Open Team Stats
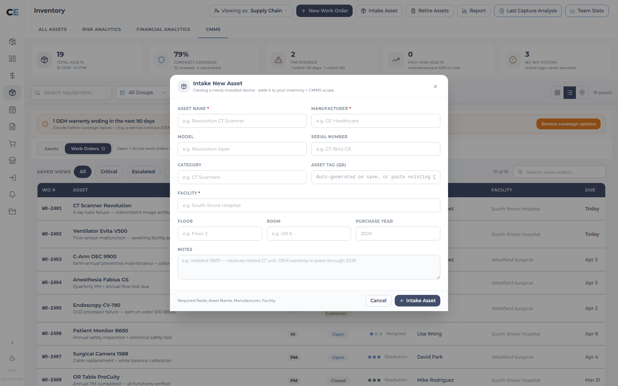 click(x=587, y=11)
